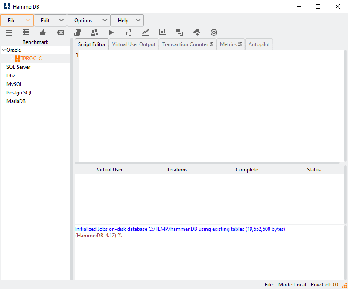Viewport: 348px width, 289px height.
Task: Select the benchmark options grid icon
Action: [26, 32]
